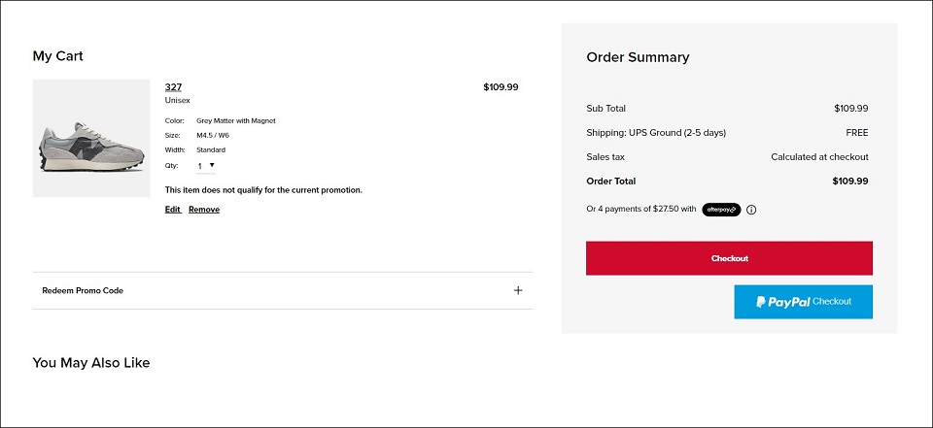Click the My Cart heading
This screenshot has width=933, height=428.
coord(57,56)
